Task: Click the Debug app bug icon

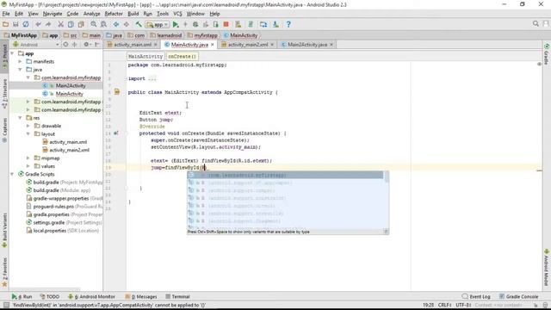Action: pyautogui.click(x=195, y=24)
